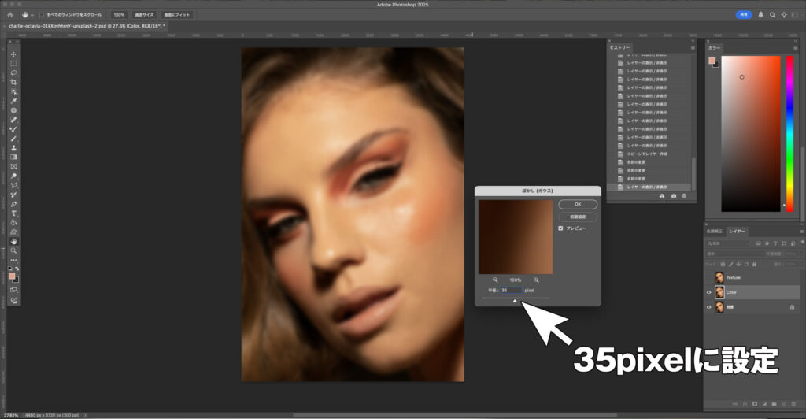Add new adjustment layer icon

(764, 404)
